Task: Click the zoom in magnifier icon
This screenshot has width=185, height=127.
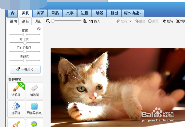Action: pyautogui.click(x=85, y=21)
